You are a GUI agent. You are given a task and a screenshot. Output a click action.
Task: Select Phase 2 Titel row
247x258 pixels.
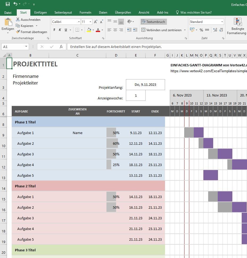pos(88,186)
